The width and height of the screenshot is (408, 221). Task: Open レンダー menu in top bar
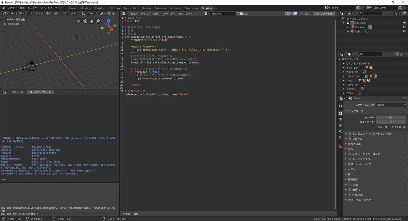click(x=33, y=7)
